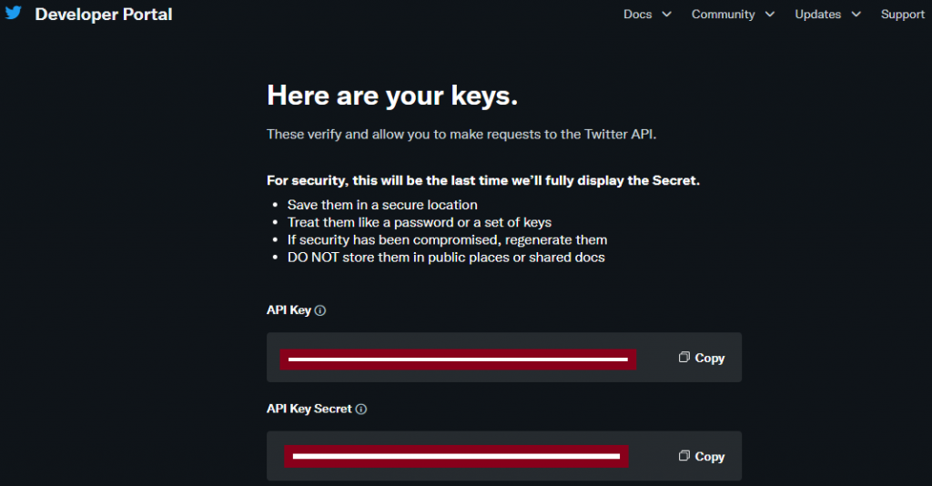Click the API Key info icon
932x486 pixels.
coord(319,310)
